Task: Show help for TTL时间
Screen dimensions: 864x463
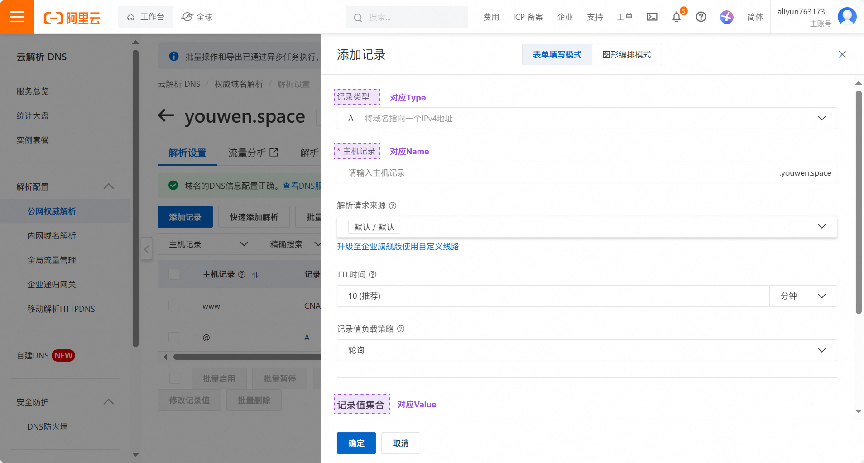Action: 373,274
